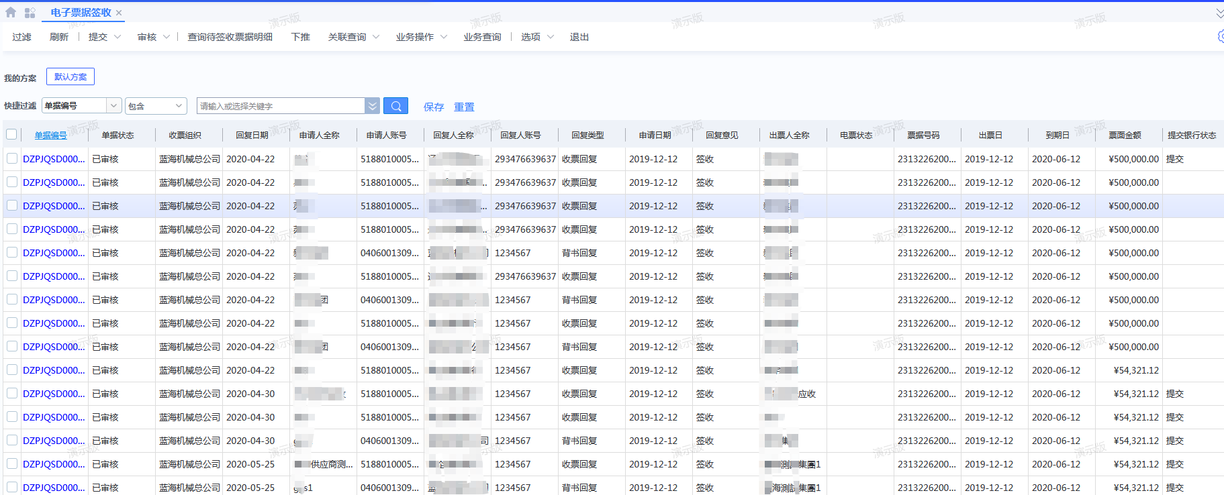The height and width of the screenshot is (495, 1224).
Task: Check the first 背书回复 row's checkbox
Action: click(x=12, y=252)
